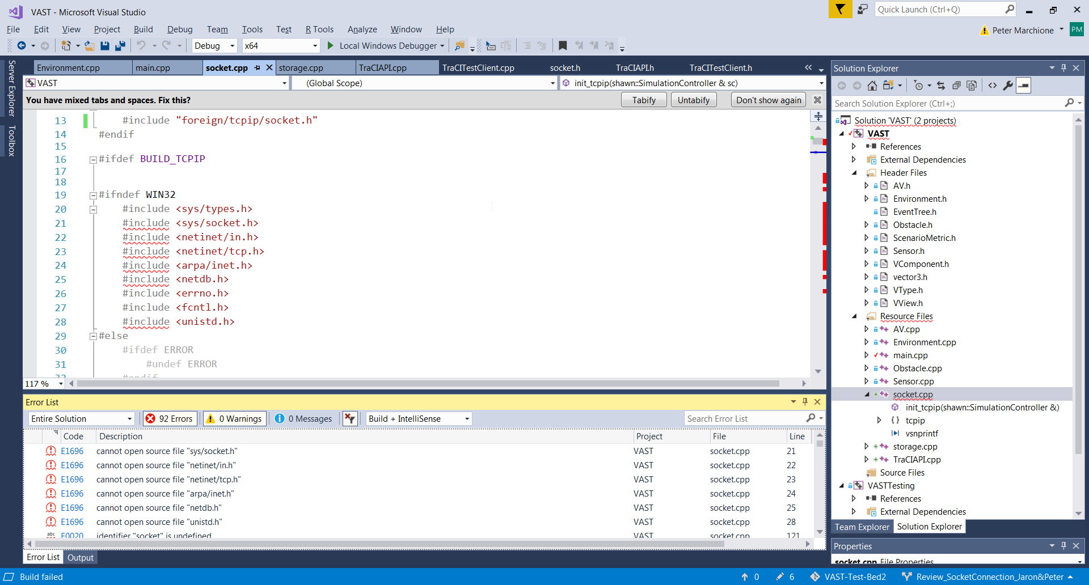
Task: Click Save All in the toolbar
Action: click(120, 46)
